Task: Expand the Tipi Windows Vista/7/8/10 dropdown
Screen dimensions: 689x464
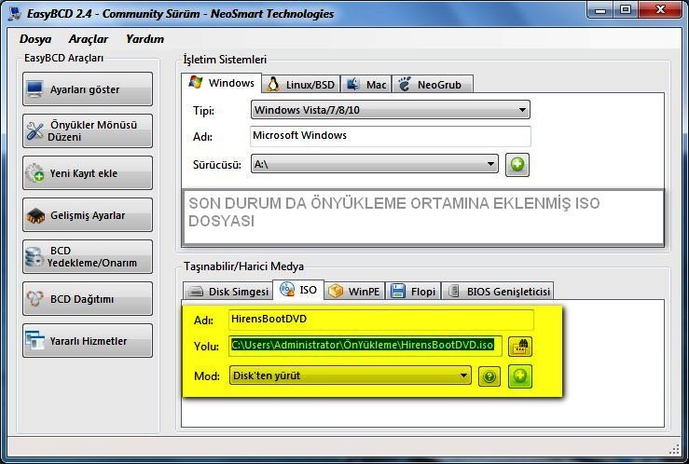Action: click(391, 110)
